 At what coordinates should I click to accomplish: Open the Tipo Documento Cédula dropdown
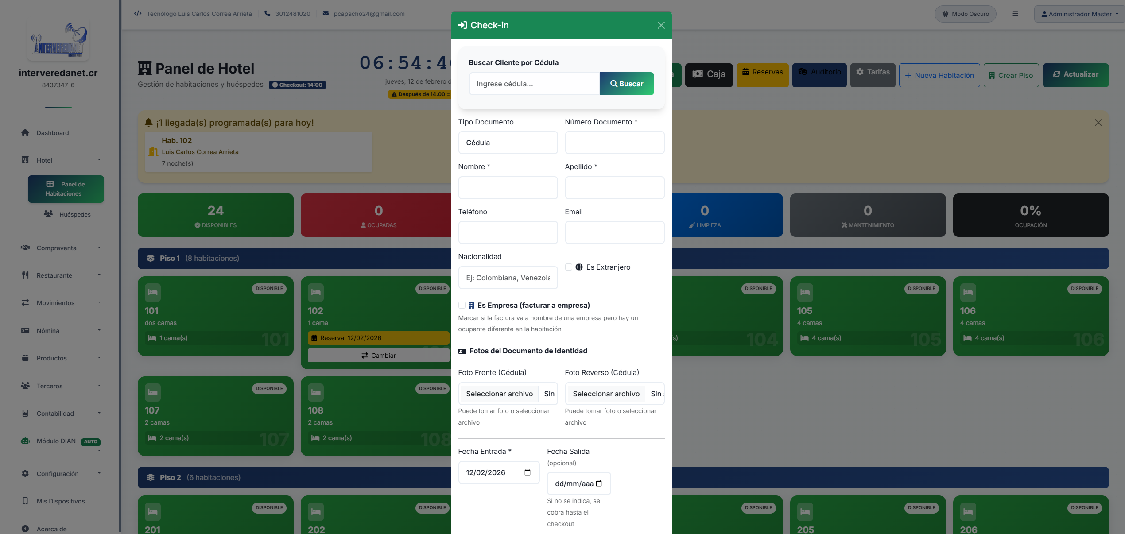tap(508, 143)
